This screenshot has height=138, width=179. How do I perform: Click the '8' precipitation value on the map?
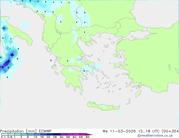8,68
